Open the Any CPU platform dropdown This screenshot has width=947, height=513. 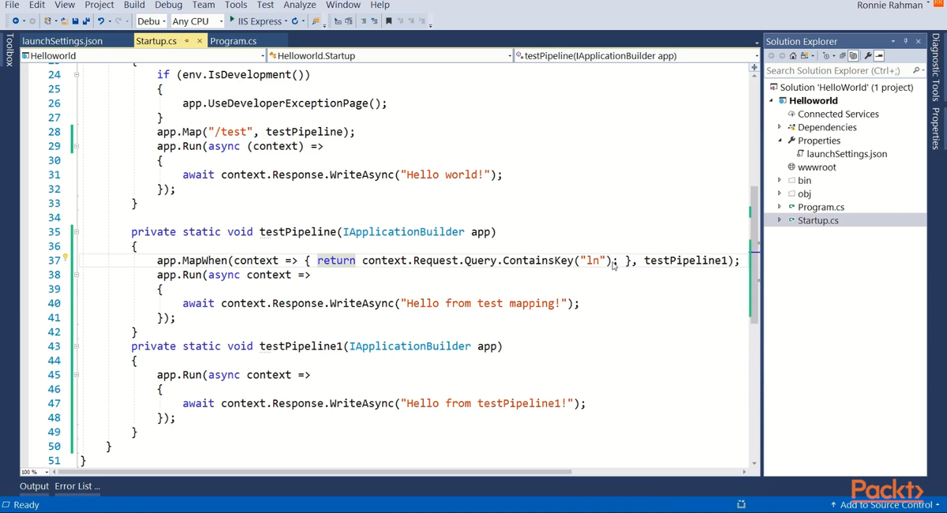197,21
